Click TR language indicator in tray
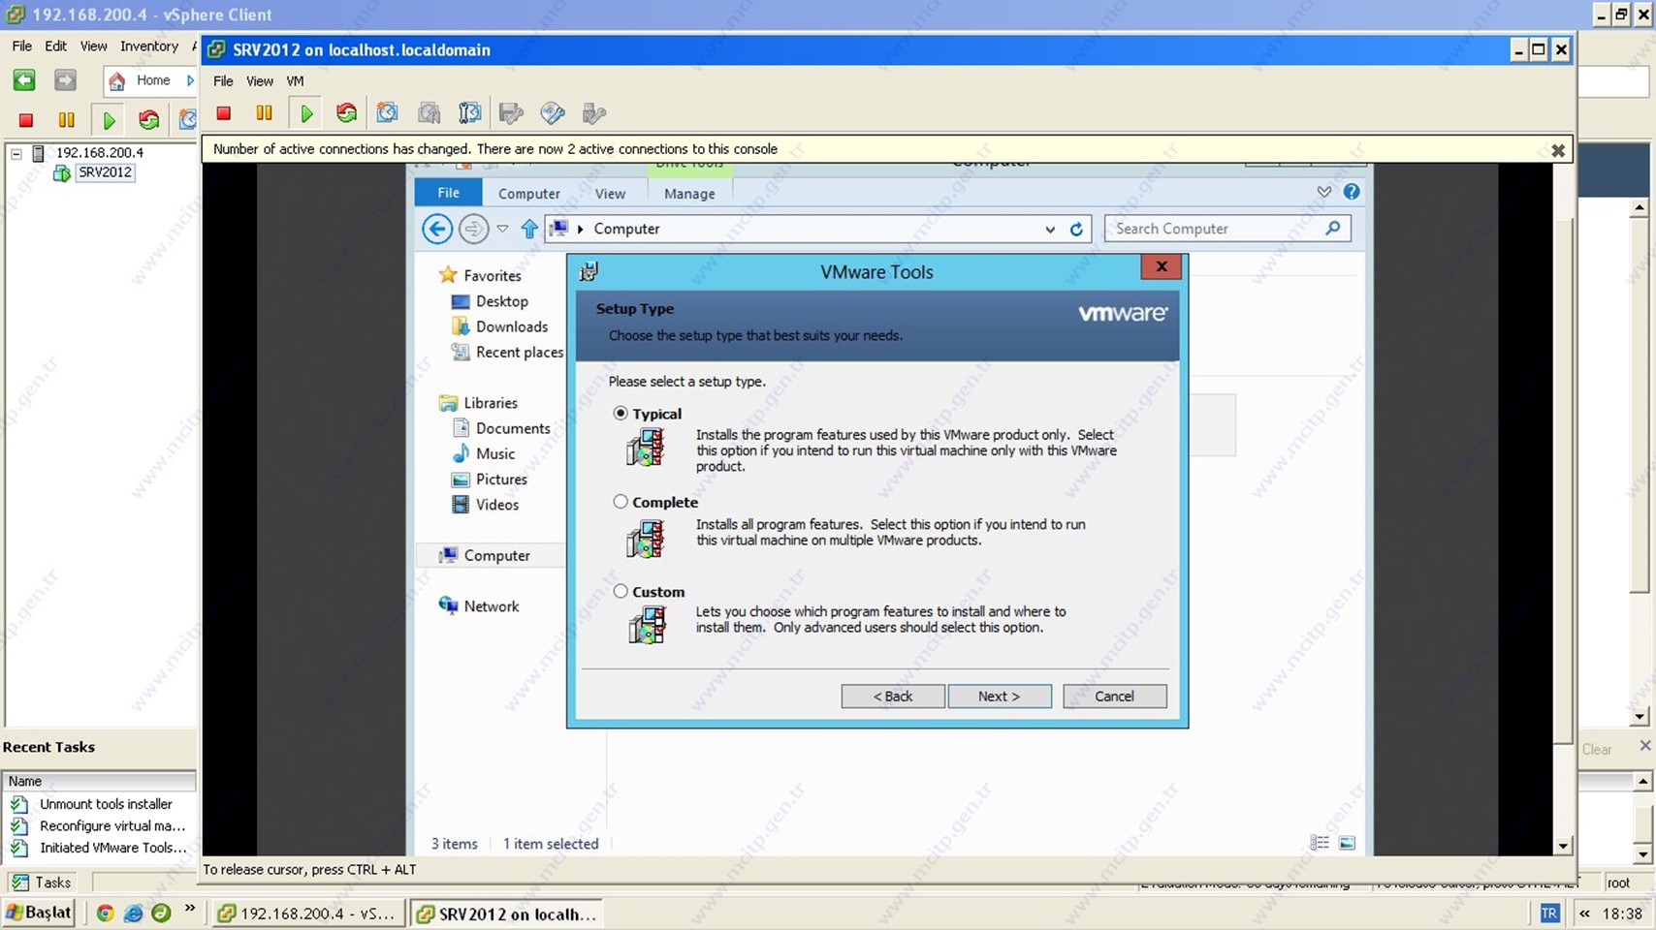 (1549, 913)
